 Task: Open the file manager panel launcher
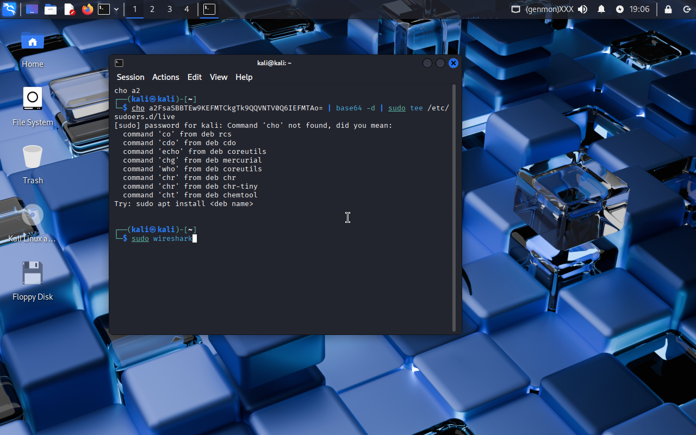pyautogui.click(x=51, y=9)
